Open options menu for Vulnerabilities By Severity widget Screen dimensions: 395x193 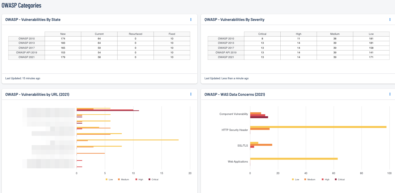point(390,19)
